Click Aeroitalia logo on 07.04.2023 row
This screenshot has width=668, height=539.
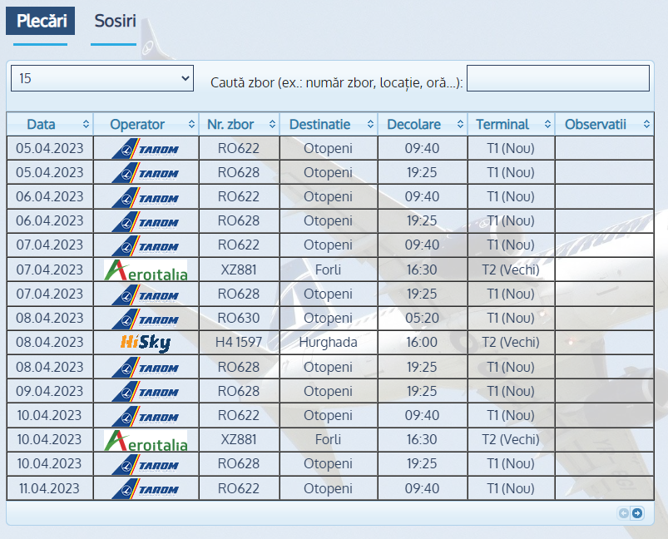(146, 270)
